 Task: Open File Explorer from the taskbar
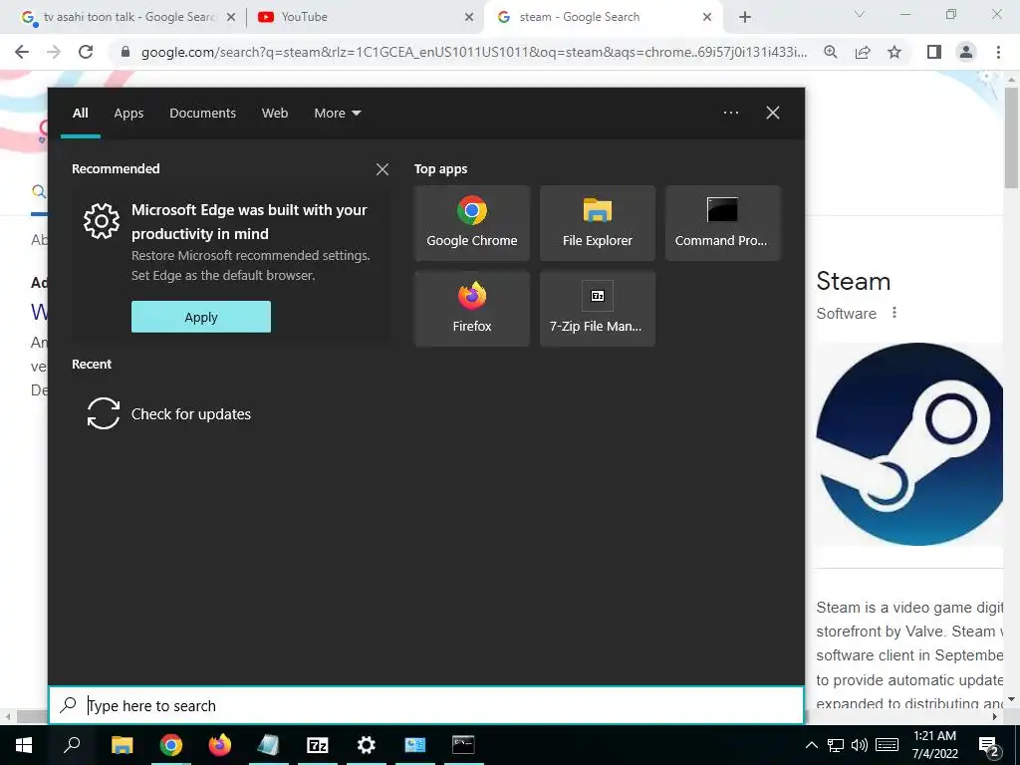click(x=122, y=745)
